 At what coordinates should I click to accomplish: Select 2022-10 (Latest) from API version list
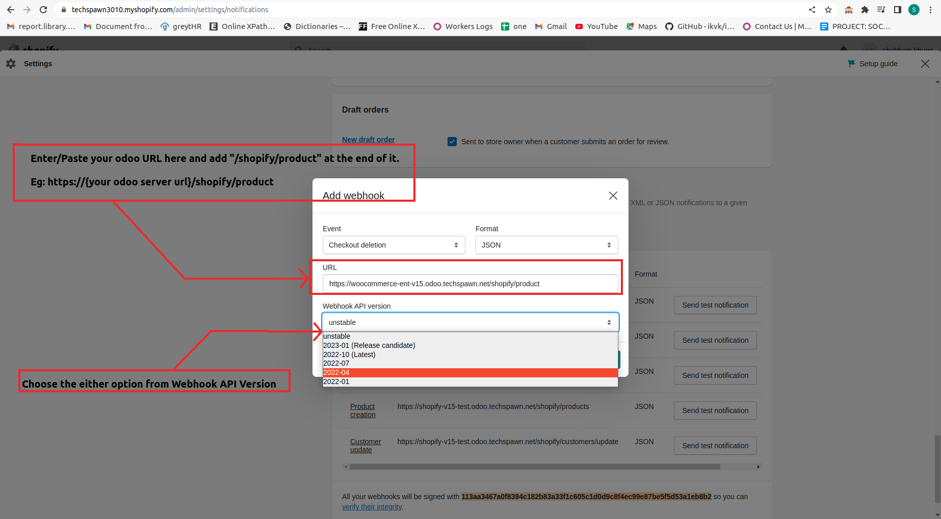[x=349, y=354]
